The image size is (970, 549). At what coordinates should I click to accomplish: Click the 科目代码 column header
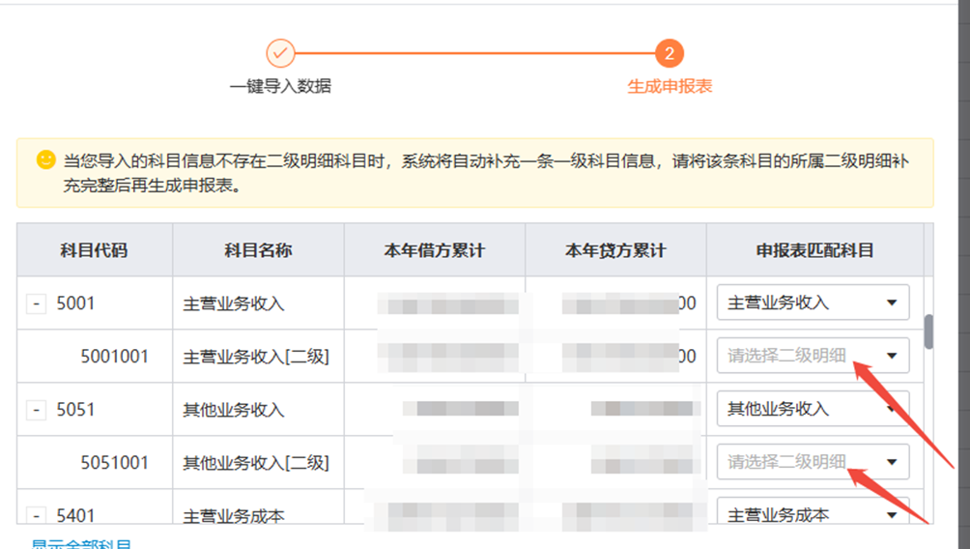click(94, 250)
